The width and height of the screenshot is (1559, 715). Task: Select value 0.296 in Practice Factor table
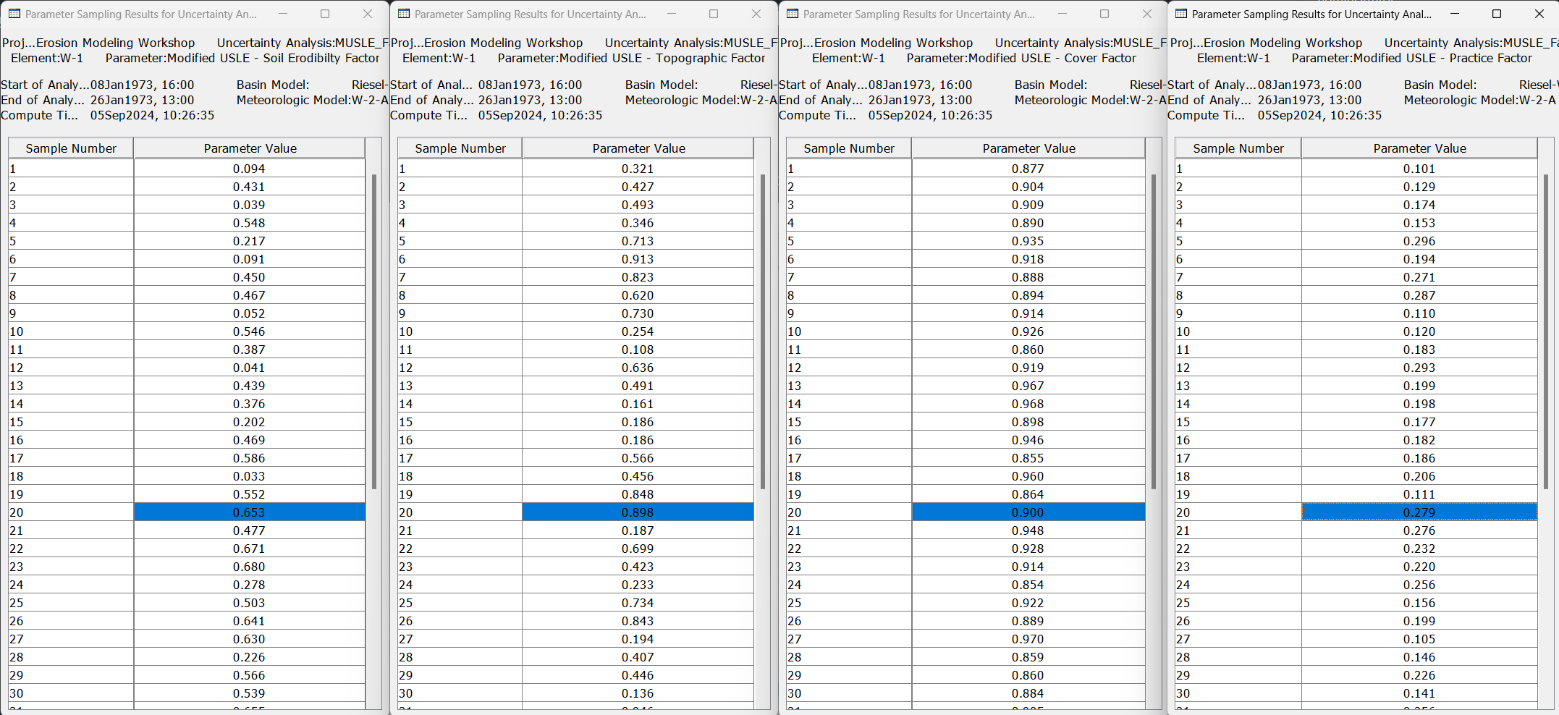[x=1419, y=241]
